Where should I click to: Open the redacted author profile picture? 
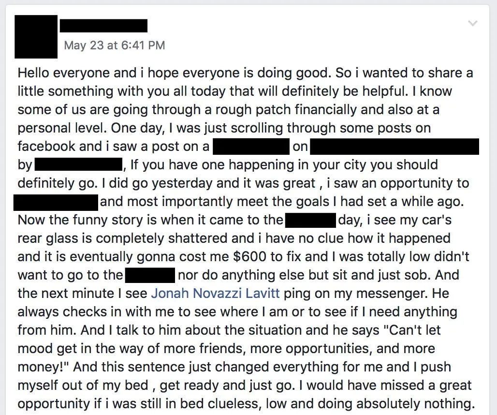tap(36, 36)
